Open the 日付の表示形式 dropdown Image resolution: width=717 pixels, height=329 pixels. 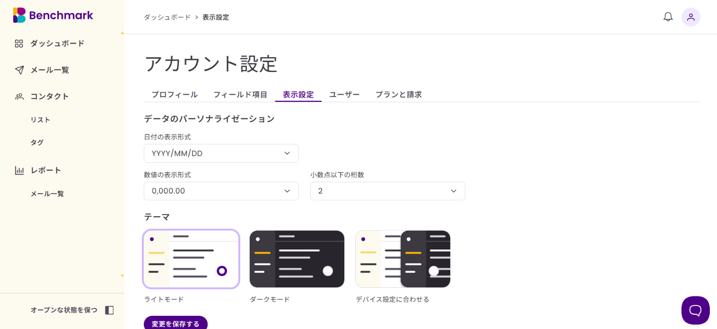(x=221, y=153)
